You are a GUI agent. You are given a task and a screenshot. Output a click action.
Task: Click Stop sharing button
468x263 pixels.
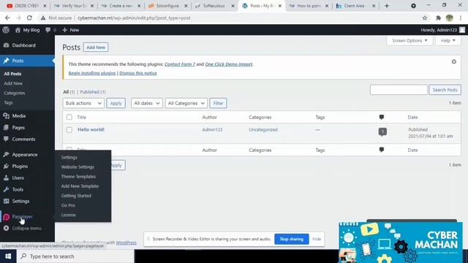(x=292, y=239)
